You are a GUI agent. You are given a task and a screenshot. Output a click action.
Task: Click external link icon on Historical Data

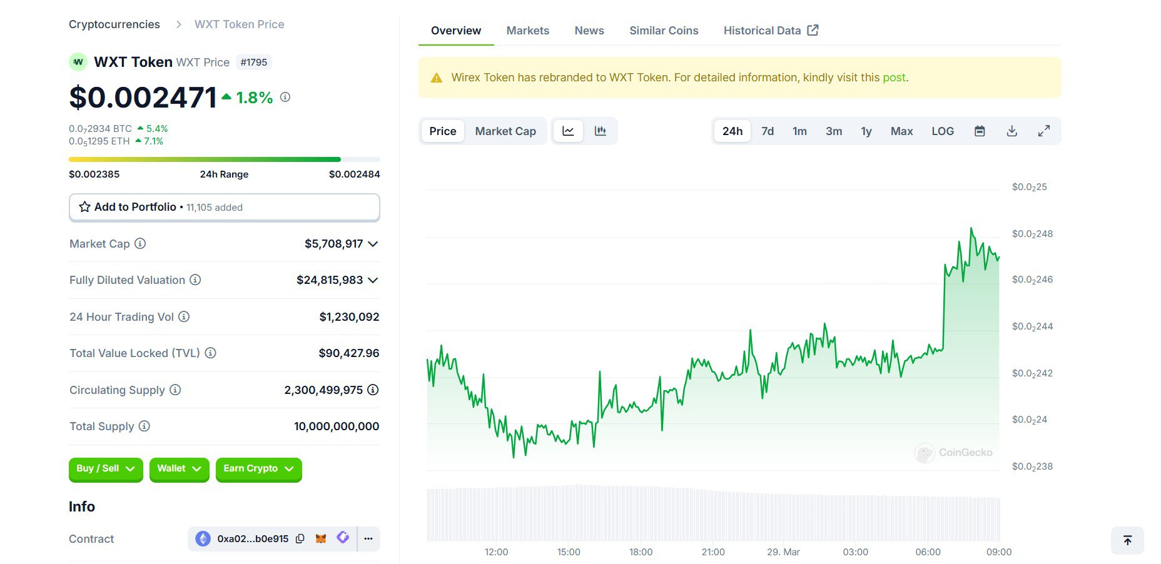[813, 30]
